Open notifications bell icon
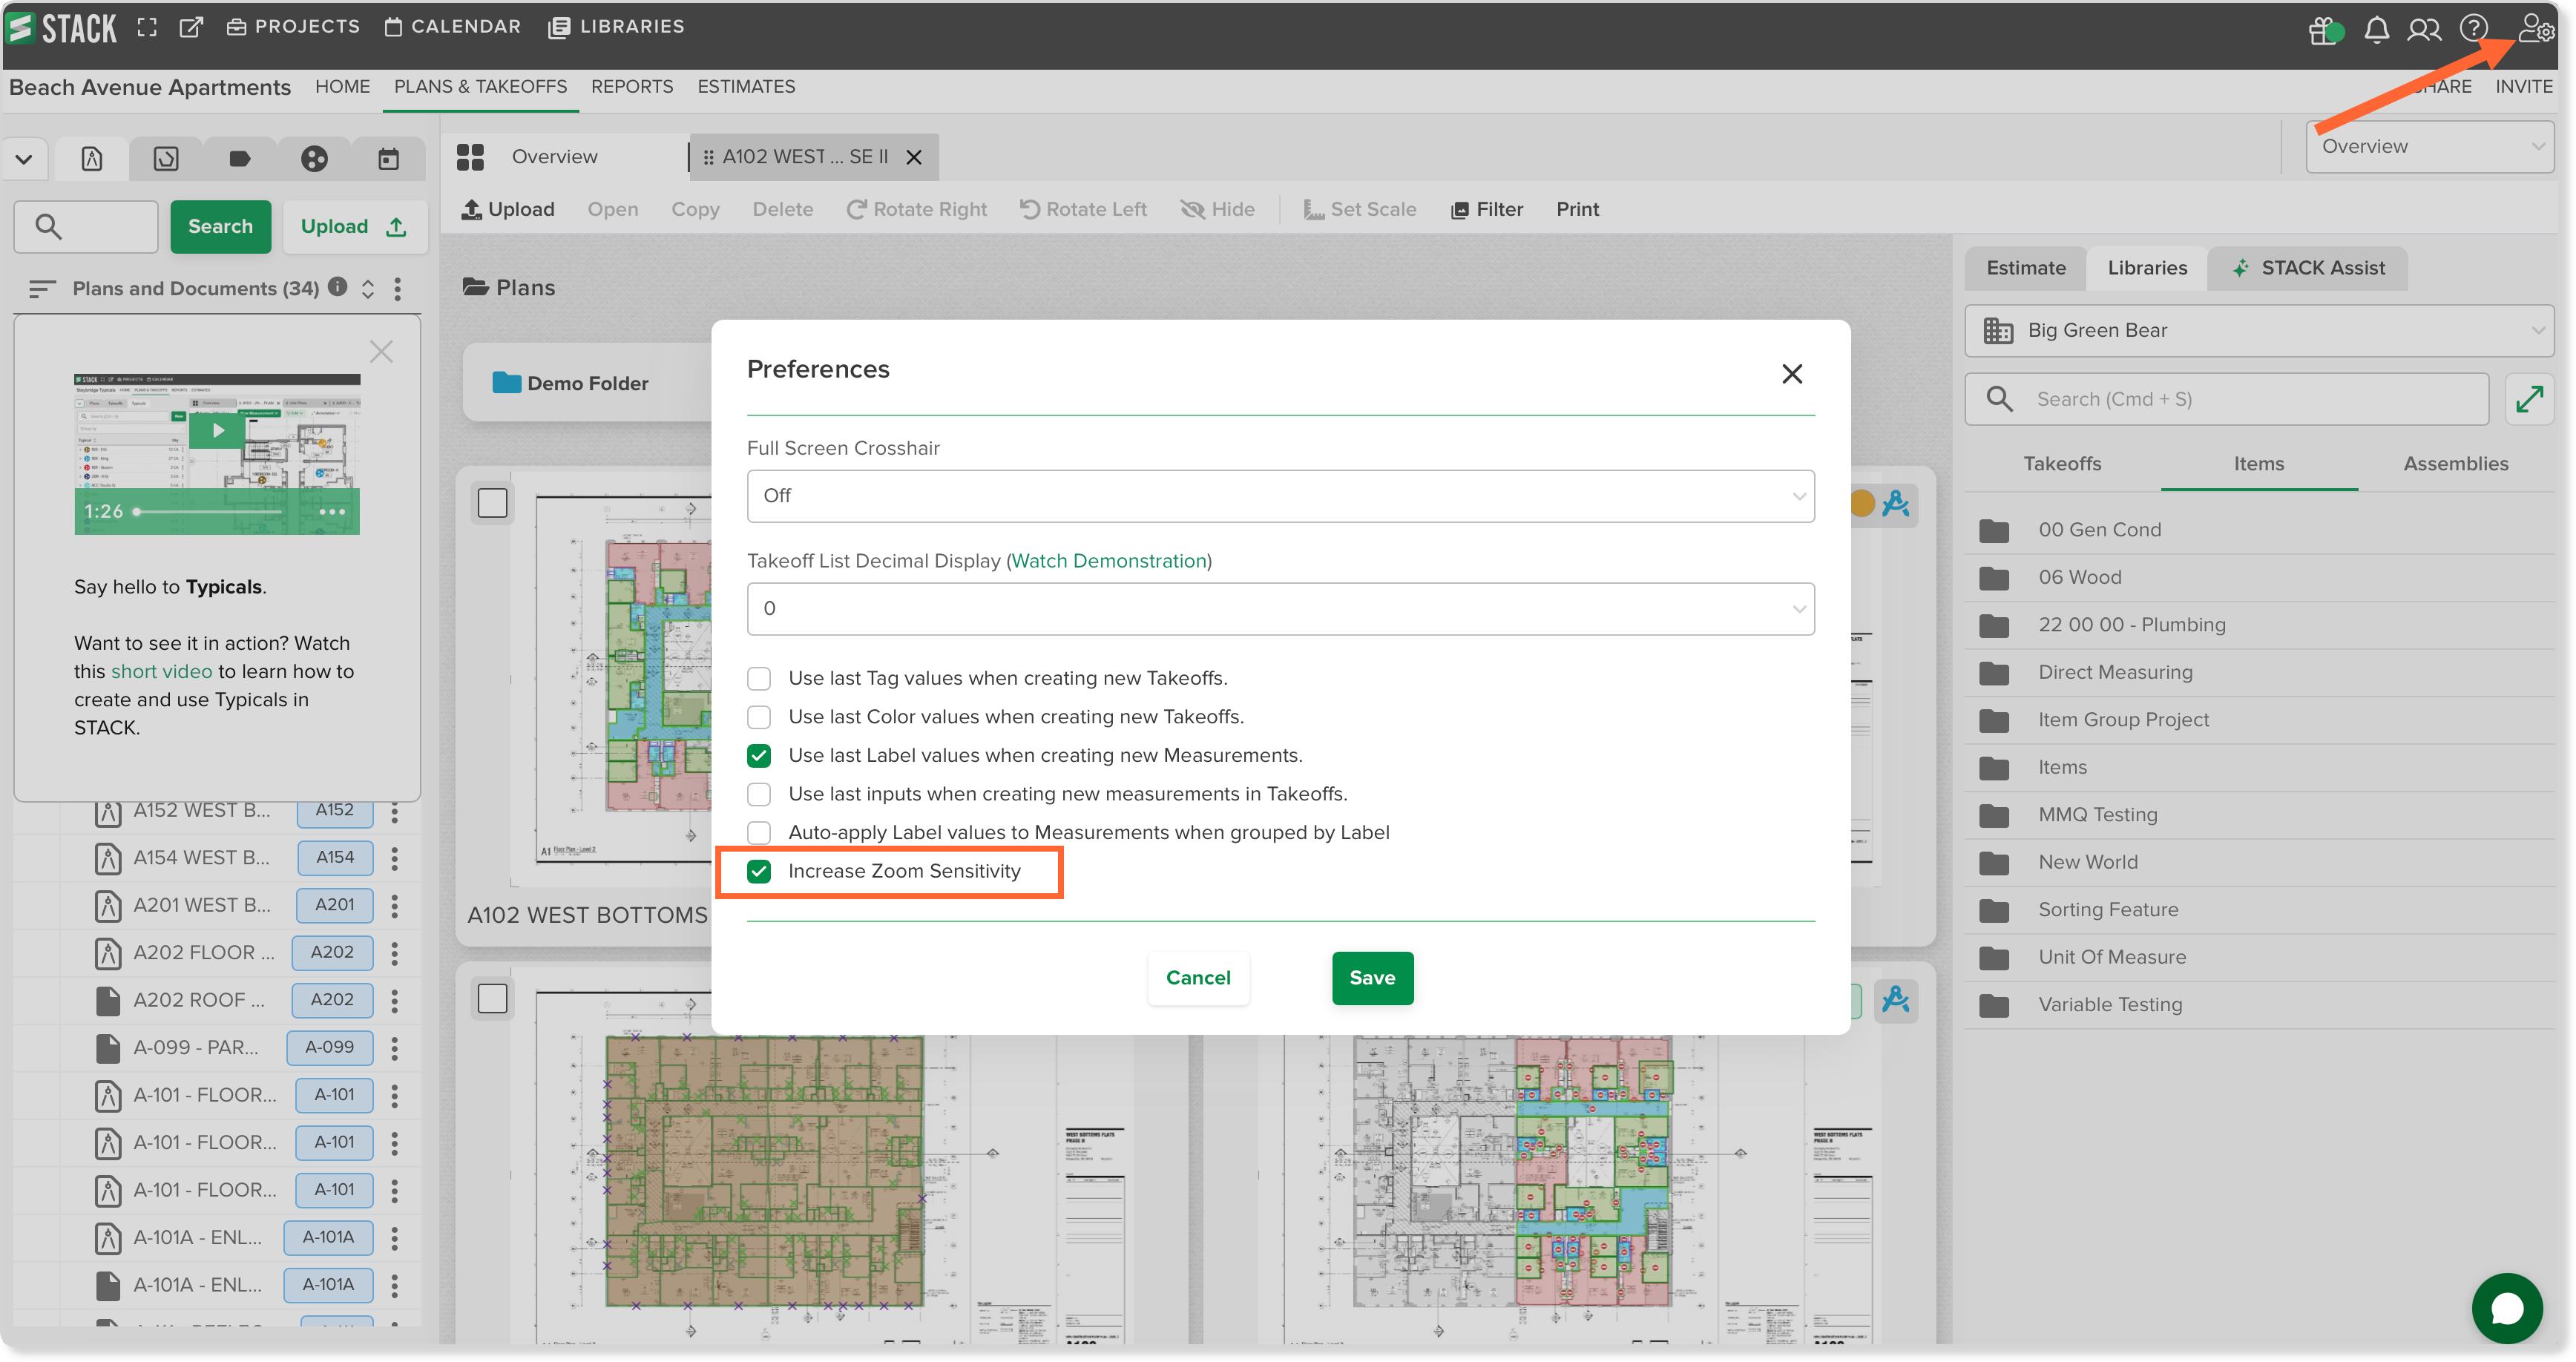Image resolution: width=2576 pixels, height=1362 pixels. (x=2377, y=30)
